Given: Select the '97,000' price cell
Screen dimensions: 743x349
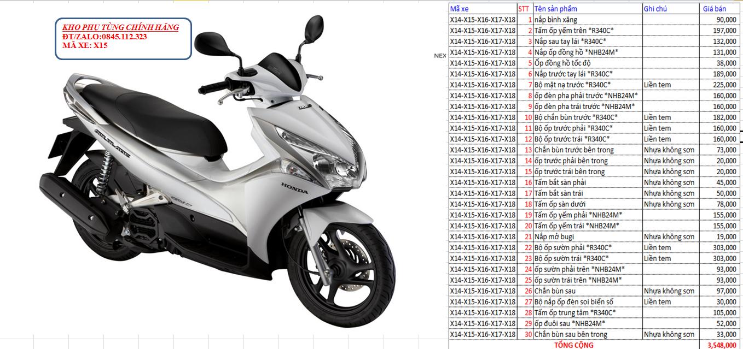Looking at the screenshot, I should point(718,291).
